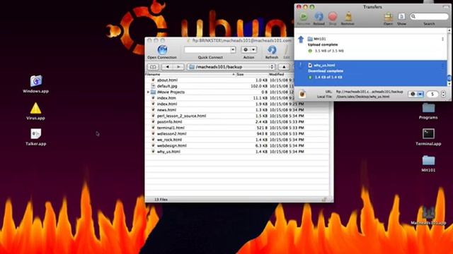Click the Transfers list scrollbar down arrow
This screenshot has width=453, height=254.
(x=449, y=84)
